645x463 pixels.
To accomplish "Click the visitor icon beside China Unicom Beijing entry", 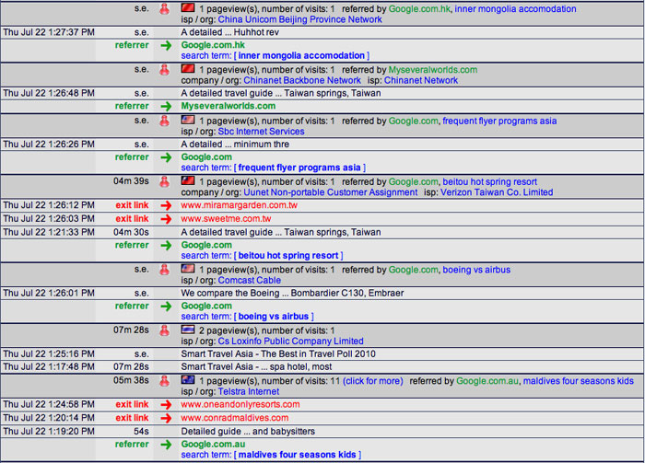I will coord(164,8).
